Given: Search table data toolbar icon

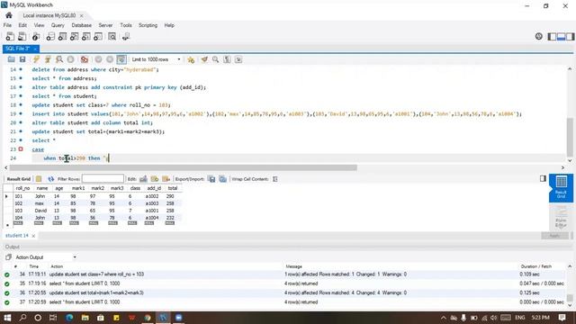Looking at the screenshot, I should coord(112,36).
